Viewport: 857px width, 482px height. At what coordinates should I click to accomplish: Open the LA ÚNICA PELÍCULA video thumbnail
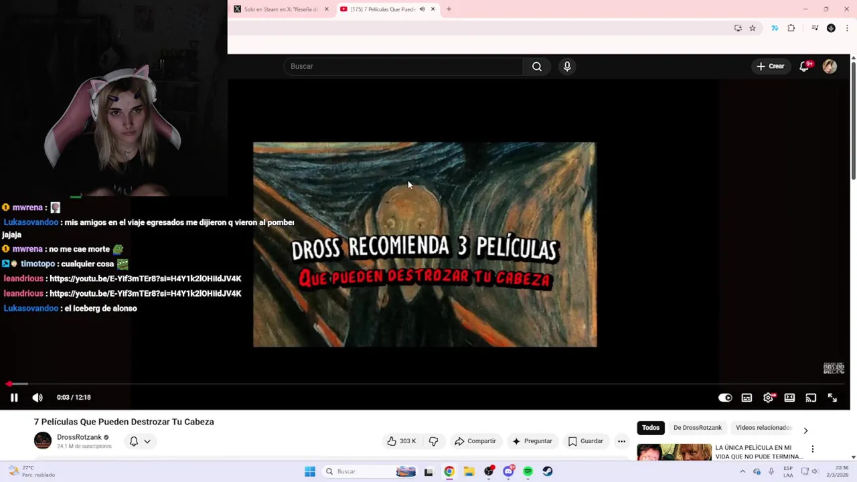[x=674, y=452]
